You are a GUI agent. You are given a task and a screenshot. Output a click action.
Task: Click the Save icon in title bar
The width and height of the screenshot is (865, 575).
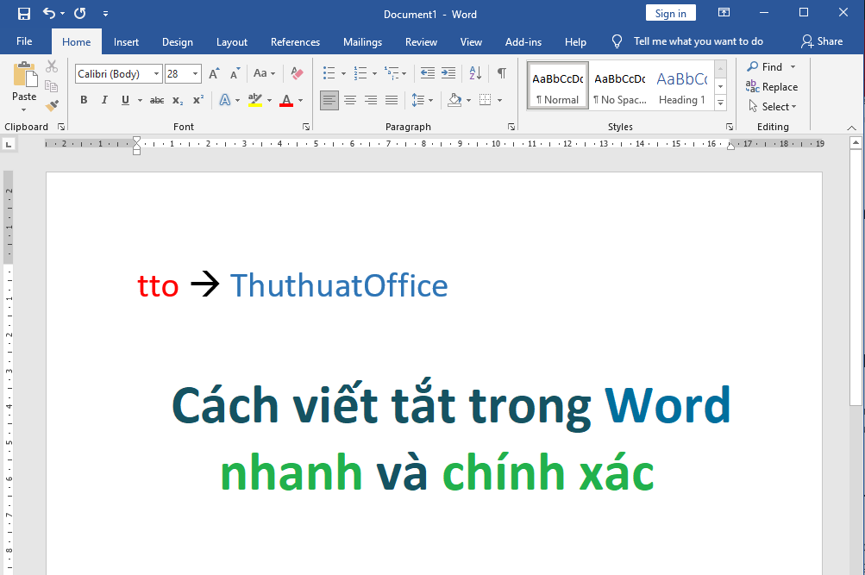24,13
